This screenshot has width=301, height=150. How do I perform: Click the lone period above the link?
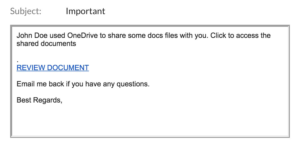tap(17, 61)
